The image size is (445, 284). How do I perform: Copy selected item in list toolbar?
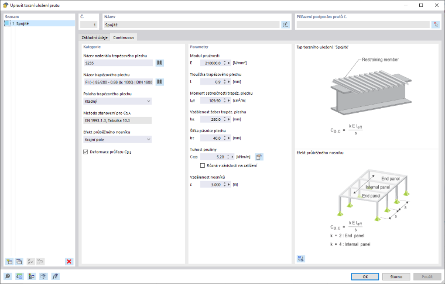pos(19,261)
